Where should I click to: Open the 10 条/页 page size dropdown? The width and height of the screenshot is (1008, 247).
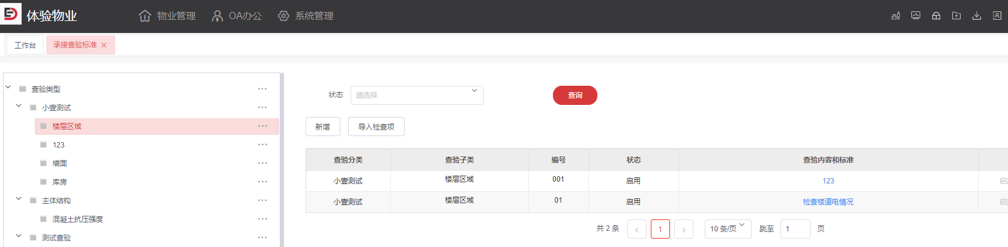click(x=728, y=228)
